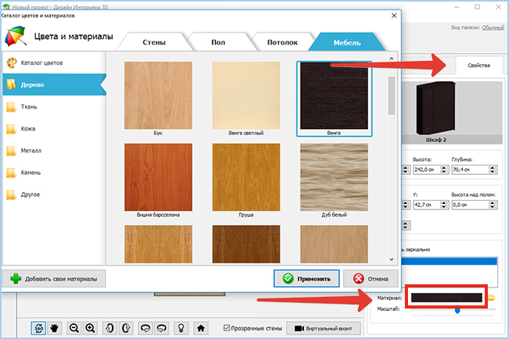Toggle Прозрачные стены checkbox
The image size is (509, 339).
coord(226,327)
